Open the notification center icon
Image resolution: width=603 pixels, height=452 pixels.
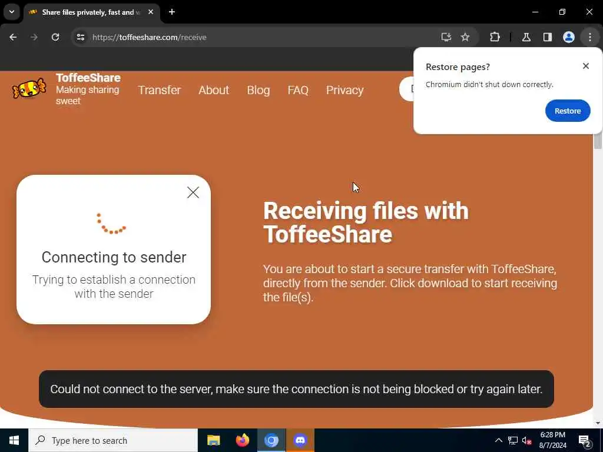[x=585, y=440]
